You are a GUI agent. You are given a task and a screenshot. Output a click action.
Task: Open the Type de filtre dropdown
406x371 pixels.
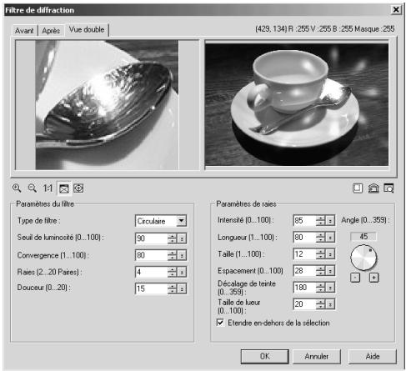pos(181,221)
